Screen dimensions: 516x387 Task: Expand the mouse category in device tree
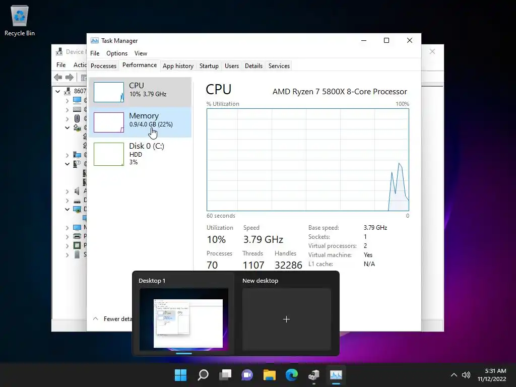pos(67,119)
